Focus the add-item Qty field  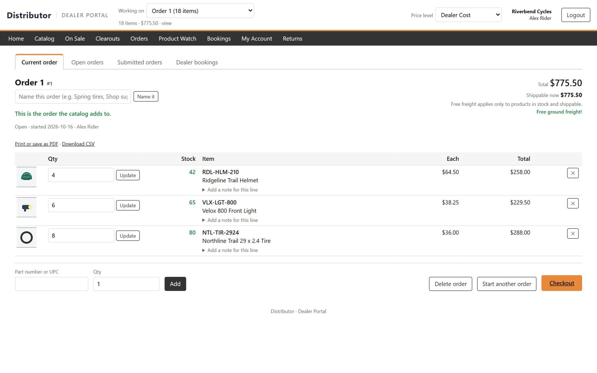[126, 284]
